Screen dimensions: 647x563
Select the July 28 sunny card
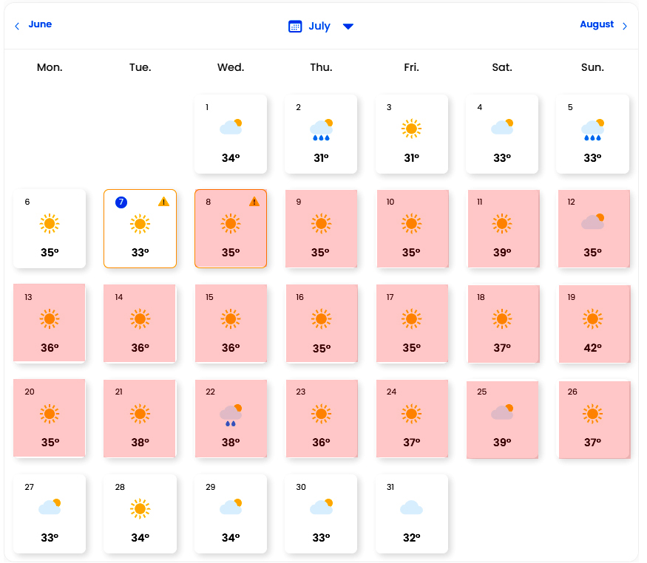pyautogui.click(x=140, y=513)
